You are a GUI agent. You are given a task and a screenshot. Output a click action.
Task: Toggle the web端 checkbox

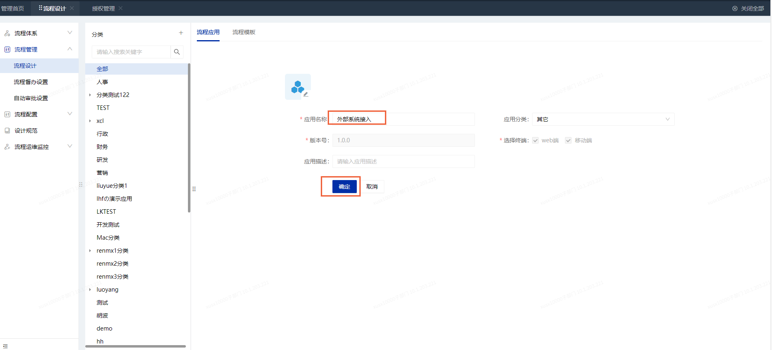point(536,140)
